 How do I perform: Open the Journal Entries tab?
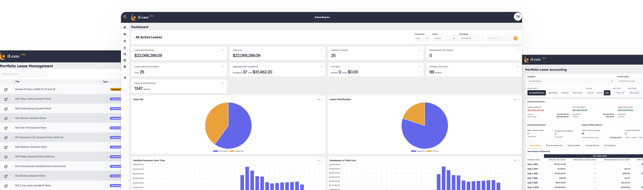click(x=592, y=145)
